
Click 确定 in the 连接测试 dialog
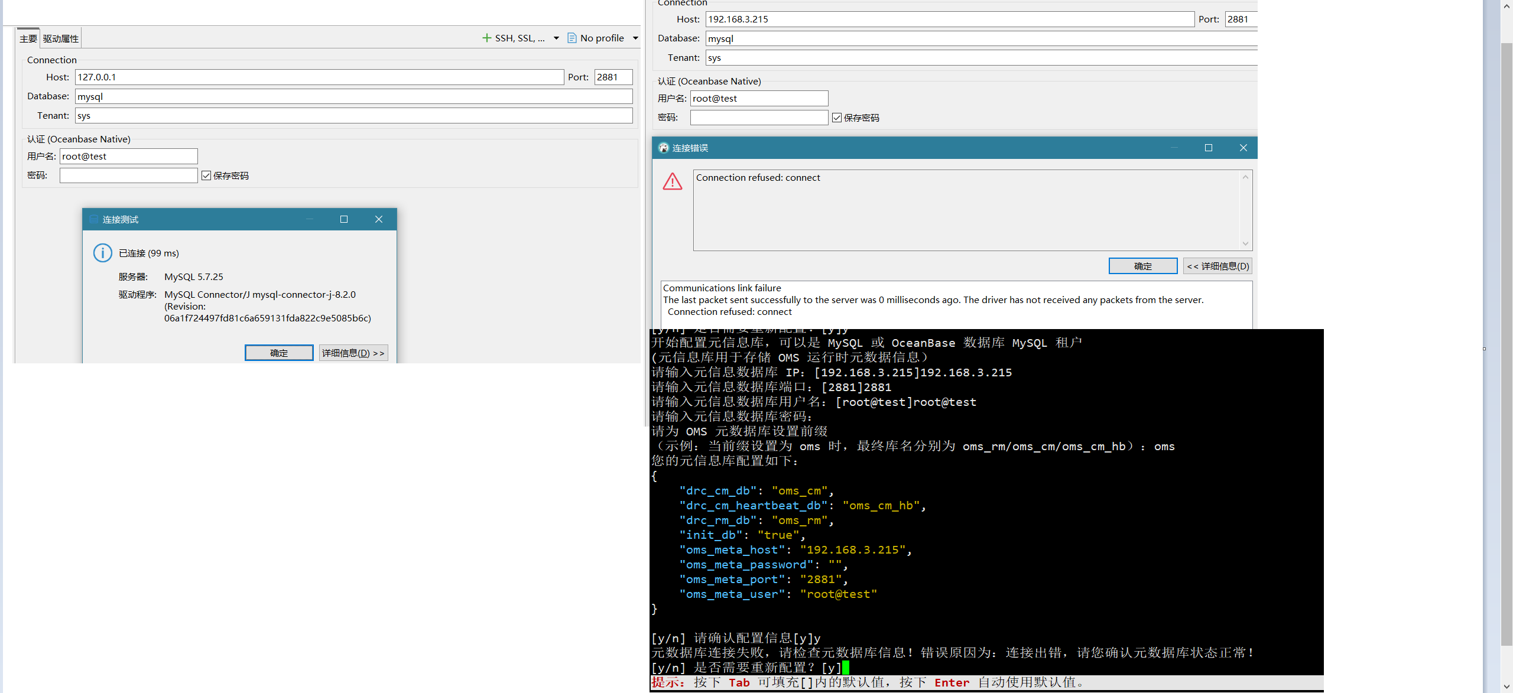[x=279, y=353]
